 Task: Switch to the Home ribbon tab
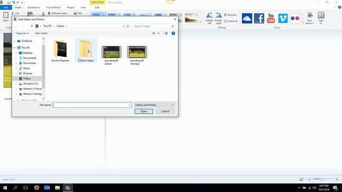pyautogui.click(x=18, y=7)
